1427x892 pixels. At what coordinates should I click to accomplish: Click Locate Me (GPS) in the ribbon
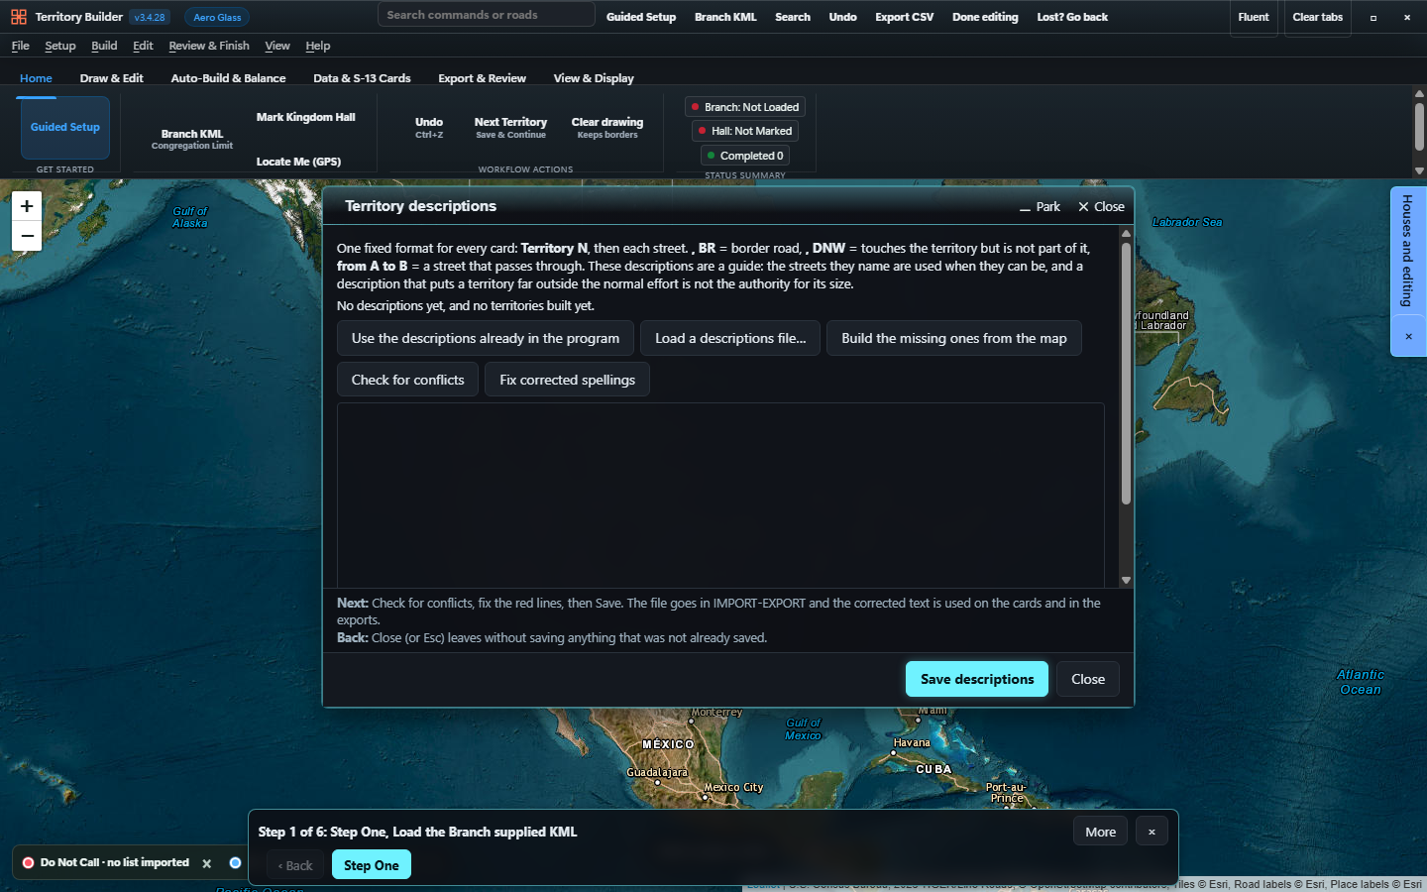(x=298, y=162)
